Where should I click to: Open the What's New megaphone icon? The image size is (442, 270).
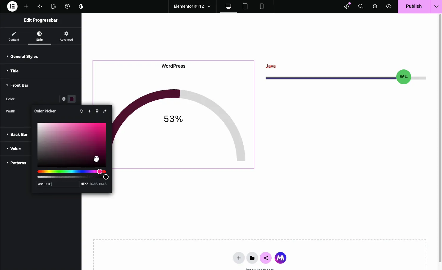pyautogui.click(x=347, y=6)
